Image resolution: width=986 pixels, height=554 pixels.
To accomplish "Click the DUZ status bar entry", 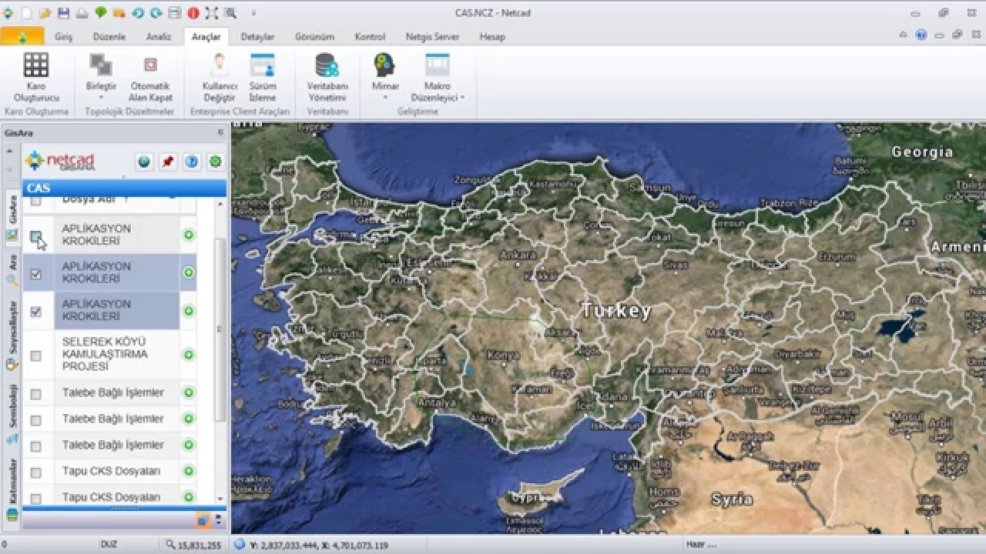I will click(109, 545).
